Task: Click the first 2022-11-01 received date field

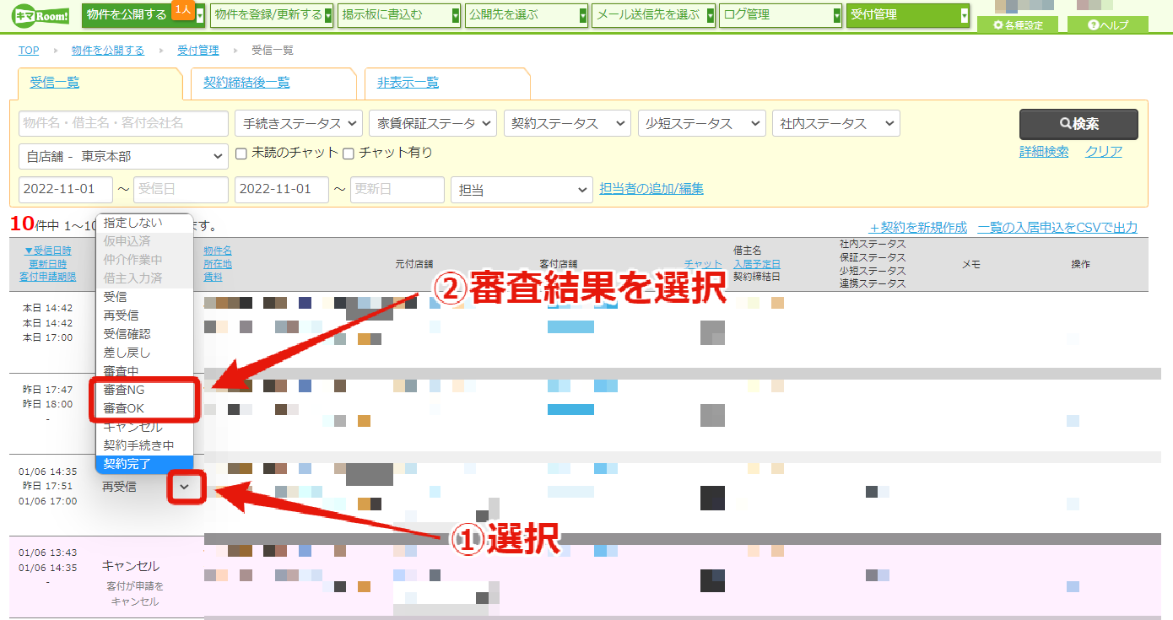Action: [x=66, y=189]
